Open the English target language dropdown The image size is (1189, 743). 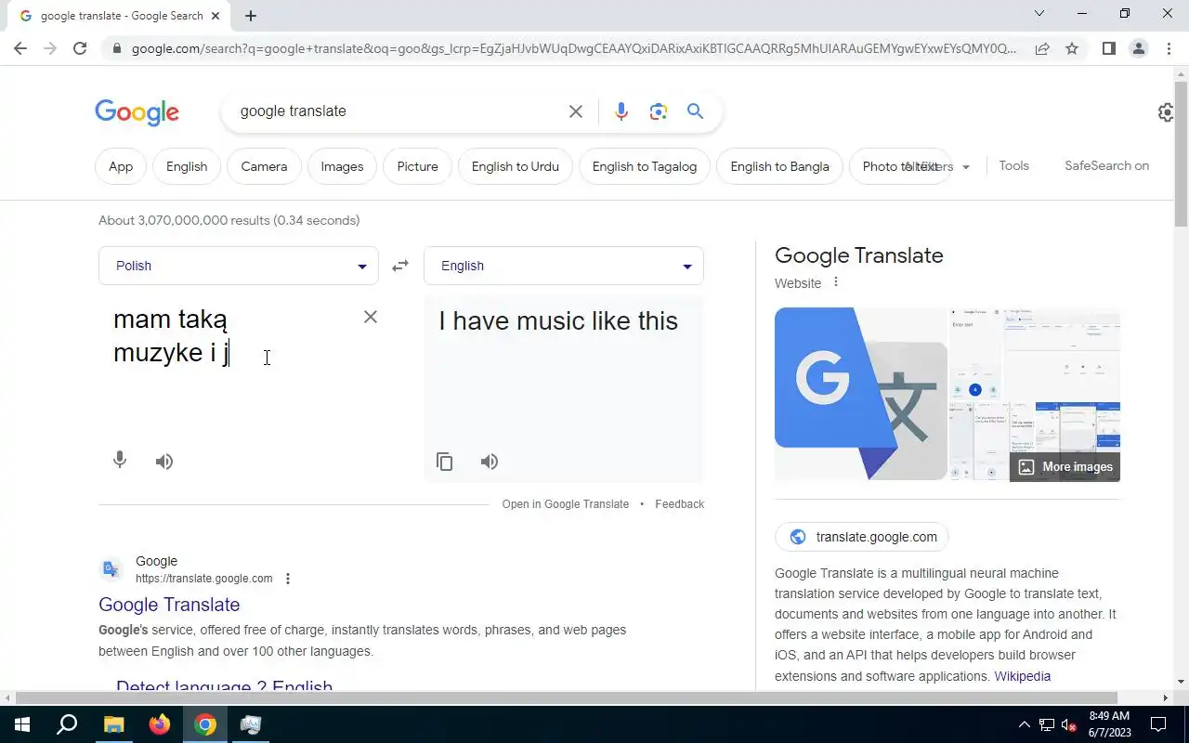pyautogui.click(x=564, y=266)
